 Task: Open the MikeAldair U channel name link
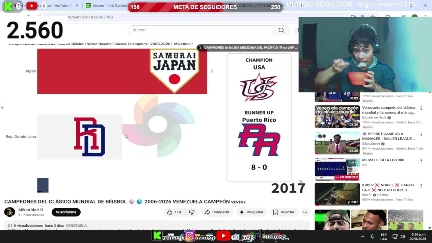pos(31,210)
